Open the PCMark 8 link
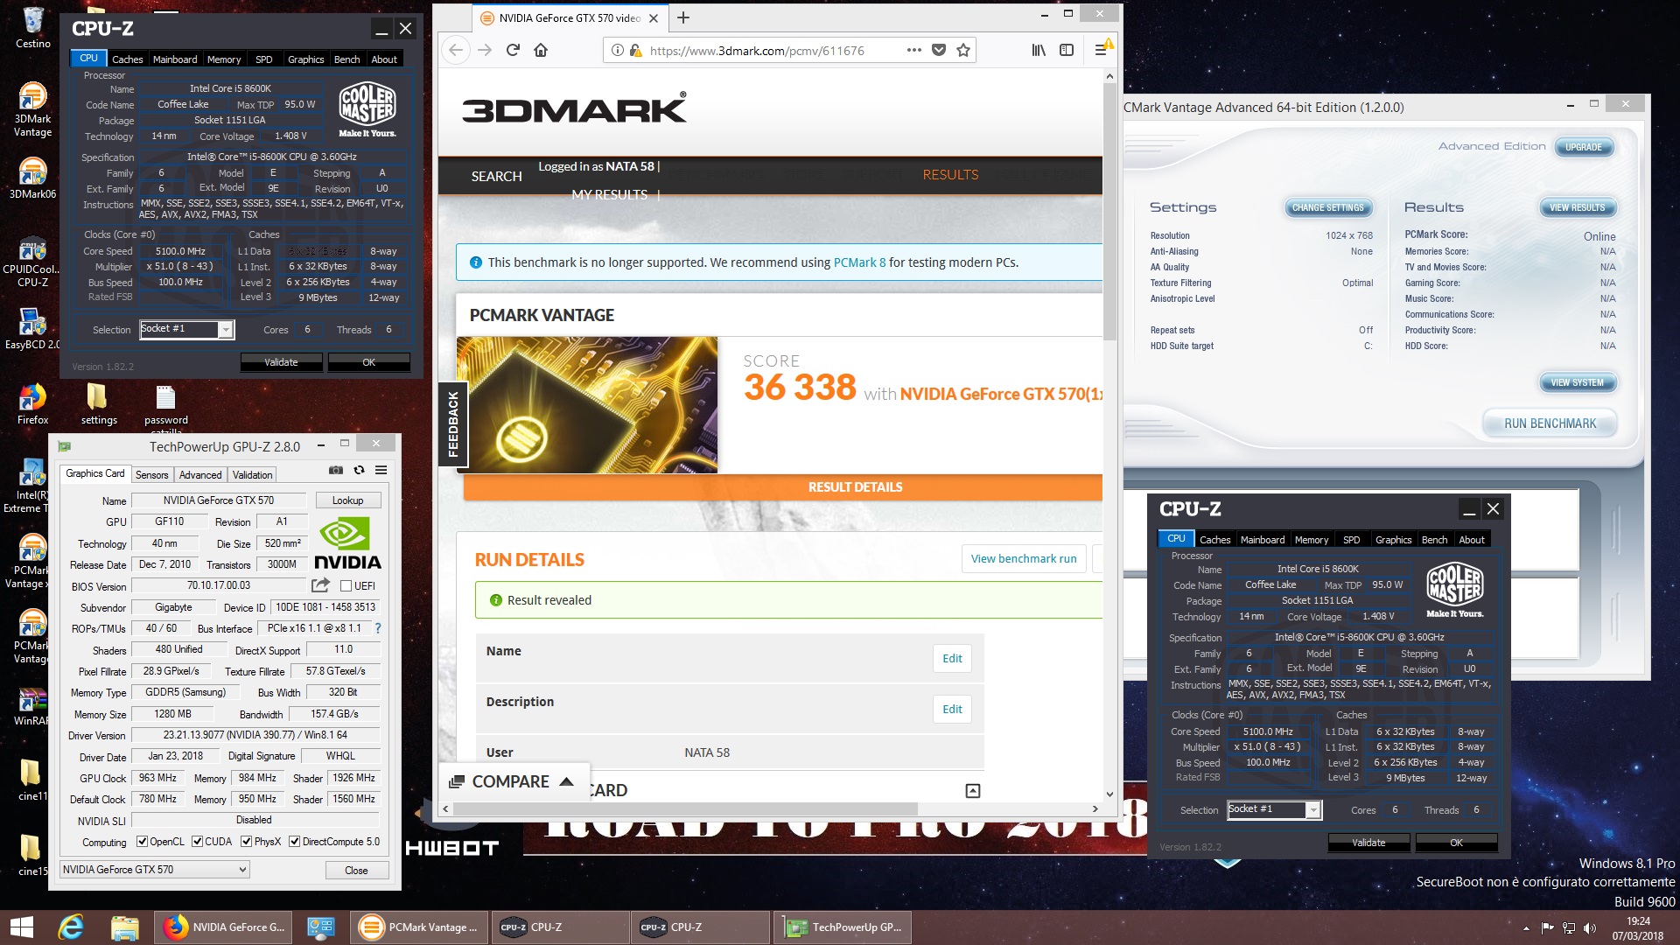The width and height of the screenshot is (1680, 945). click(859, 262)
